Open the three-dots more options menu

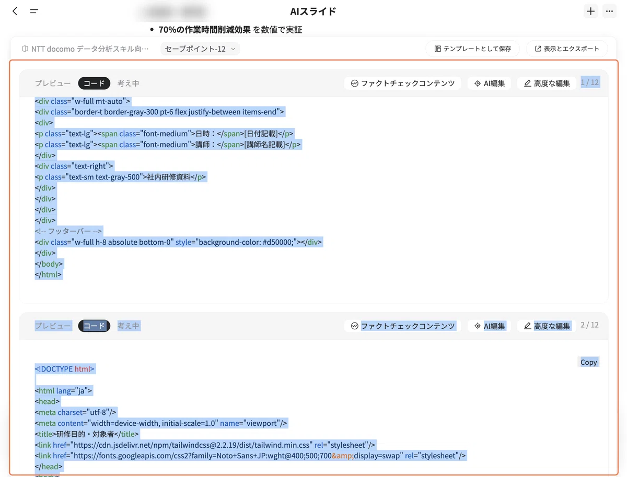pos(609,11)
